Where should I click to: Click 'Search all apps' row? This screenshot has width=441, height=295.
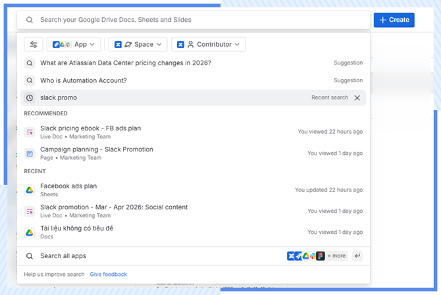194,256
